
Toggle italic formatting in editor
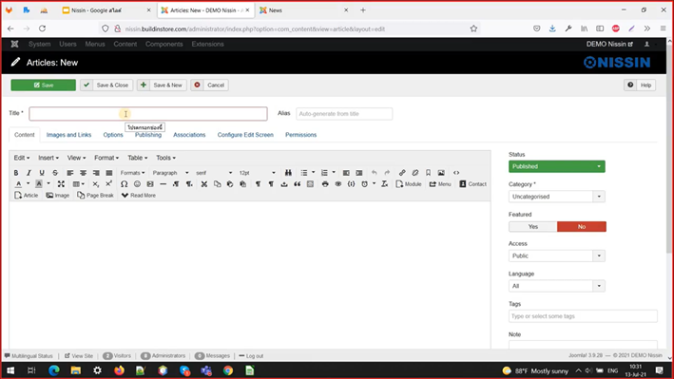(29, 173)
